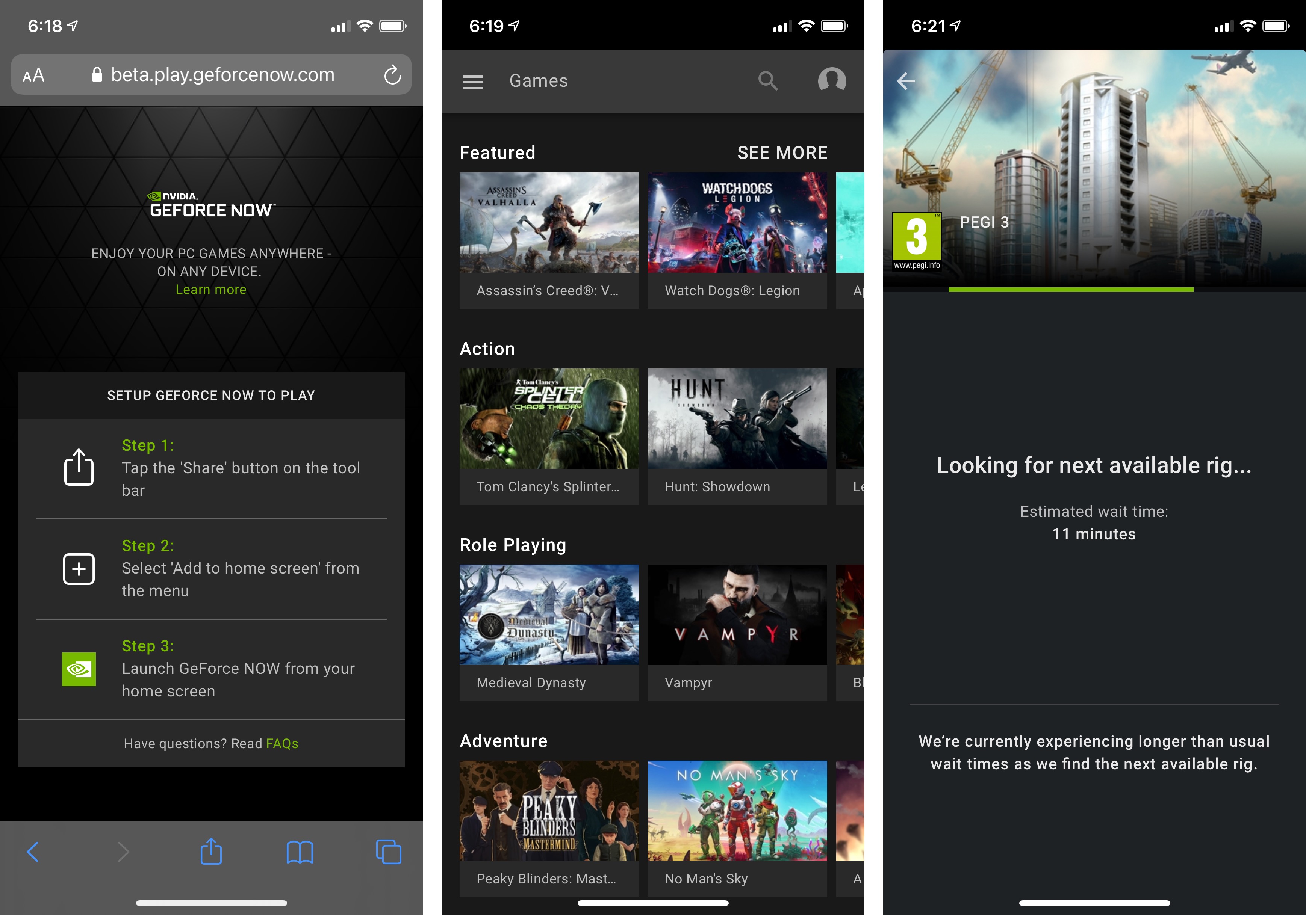Open the FAQs link
Viewport: 1306px width, 915px height.
coord(281,743)
